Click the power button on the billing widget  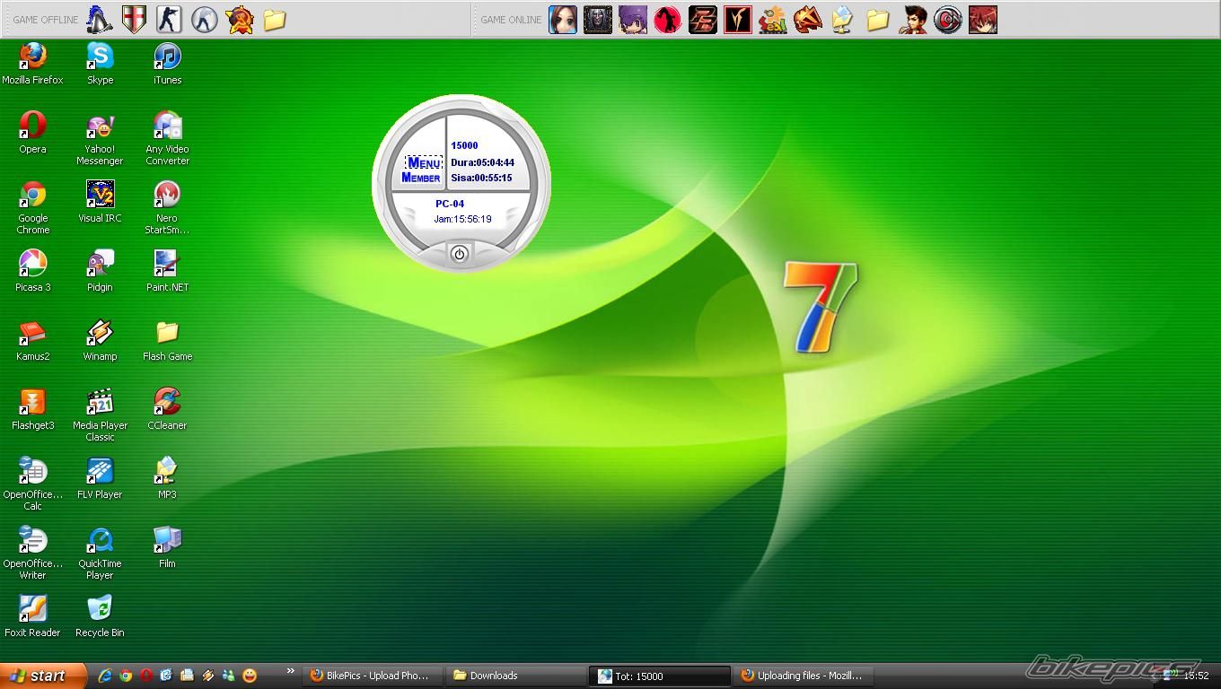coord(459,254)
